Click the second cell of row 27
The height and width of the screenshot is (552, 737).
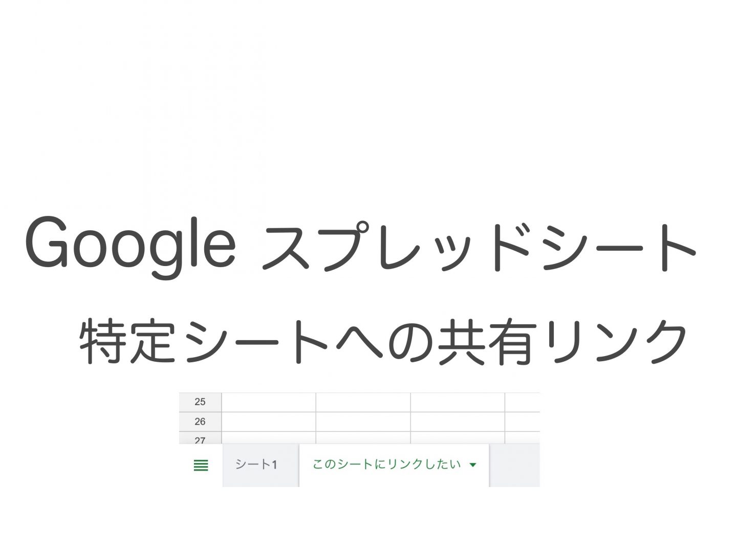(363, 439)
